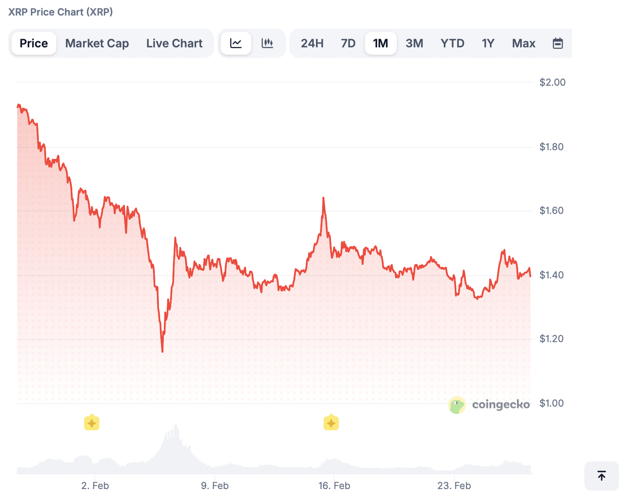Switch chart to line view
Viewport: 626px width, 496px height.
[236, 43]
